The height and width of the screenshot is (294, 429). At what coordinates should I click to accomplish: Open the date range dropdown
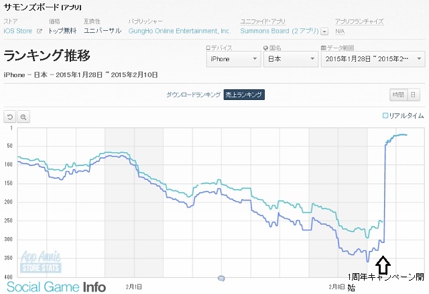coord(373,59)
